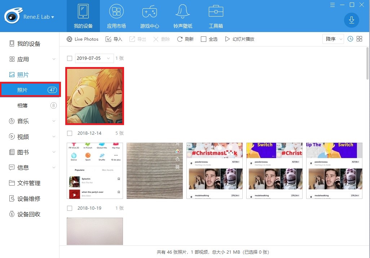The width and height of the screenshot is (370, 258).
Task: Click the 导入 import button
Action: click(114, 39)
